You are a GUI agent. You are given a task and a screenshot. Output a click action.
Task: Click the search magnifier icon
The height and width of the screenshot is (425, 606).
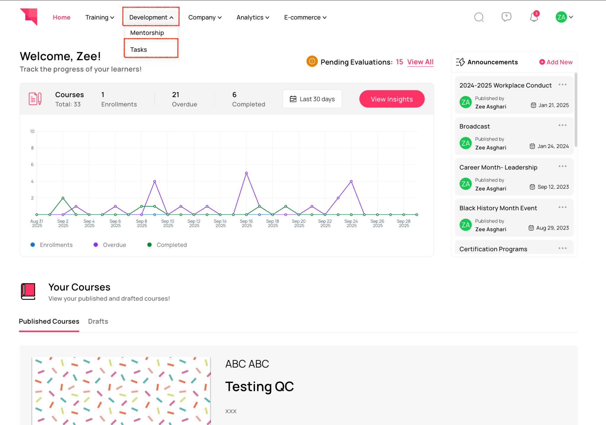point(478,17)
